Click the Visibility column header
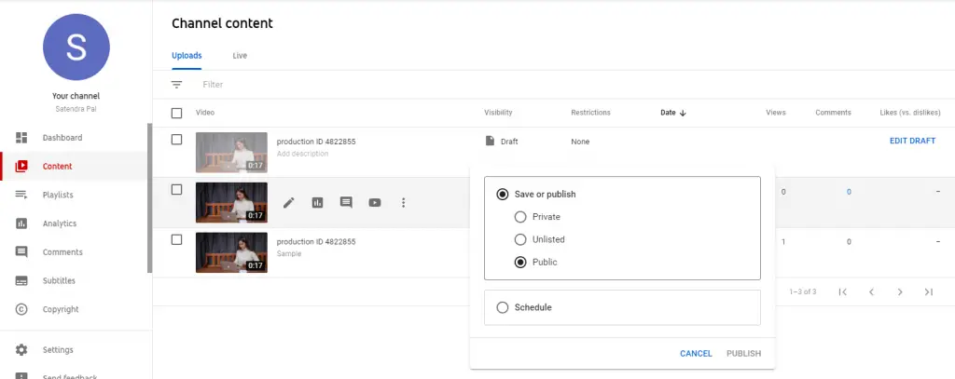Image resolution: width=955 pixels, height=379 pixels. (498, 113)
